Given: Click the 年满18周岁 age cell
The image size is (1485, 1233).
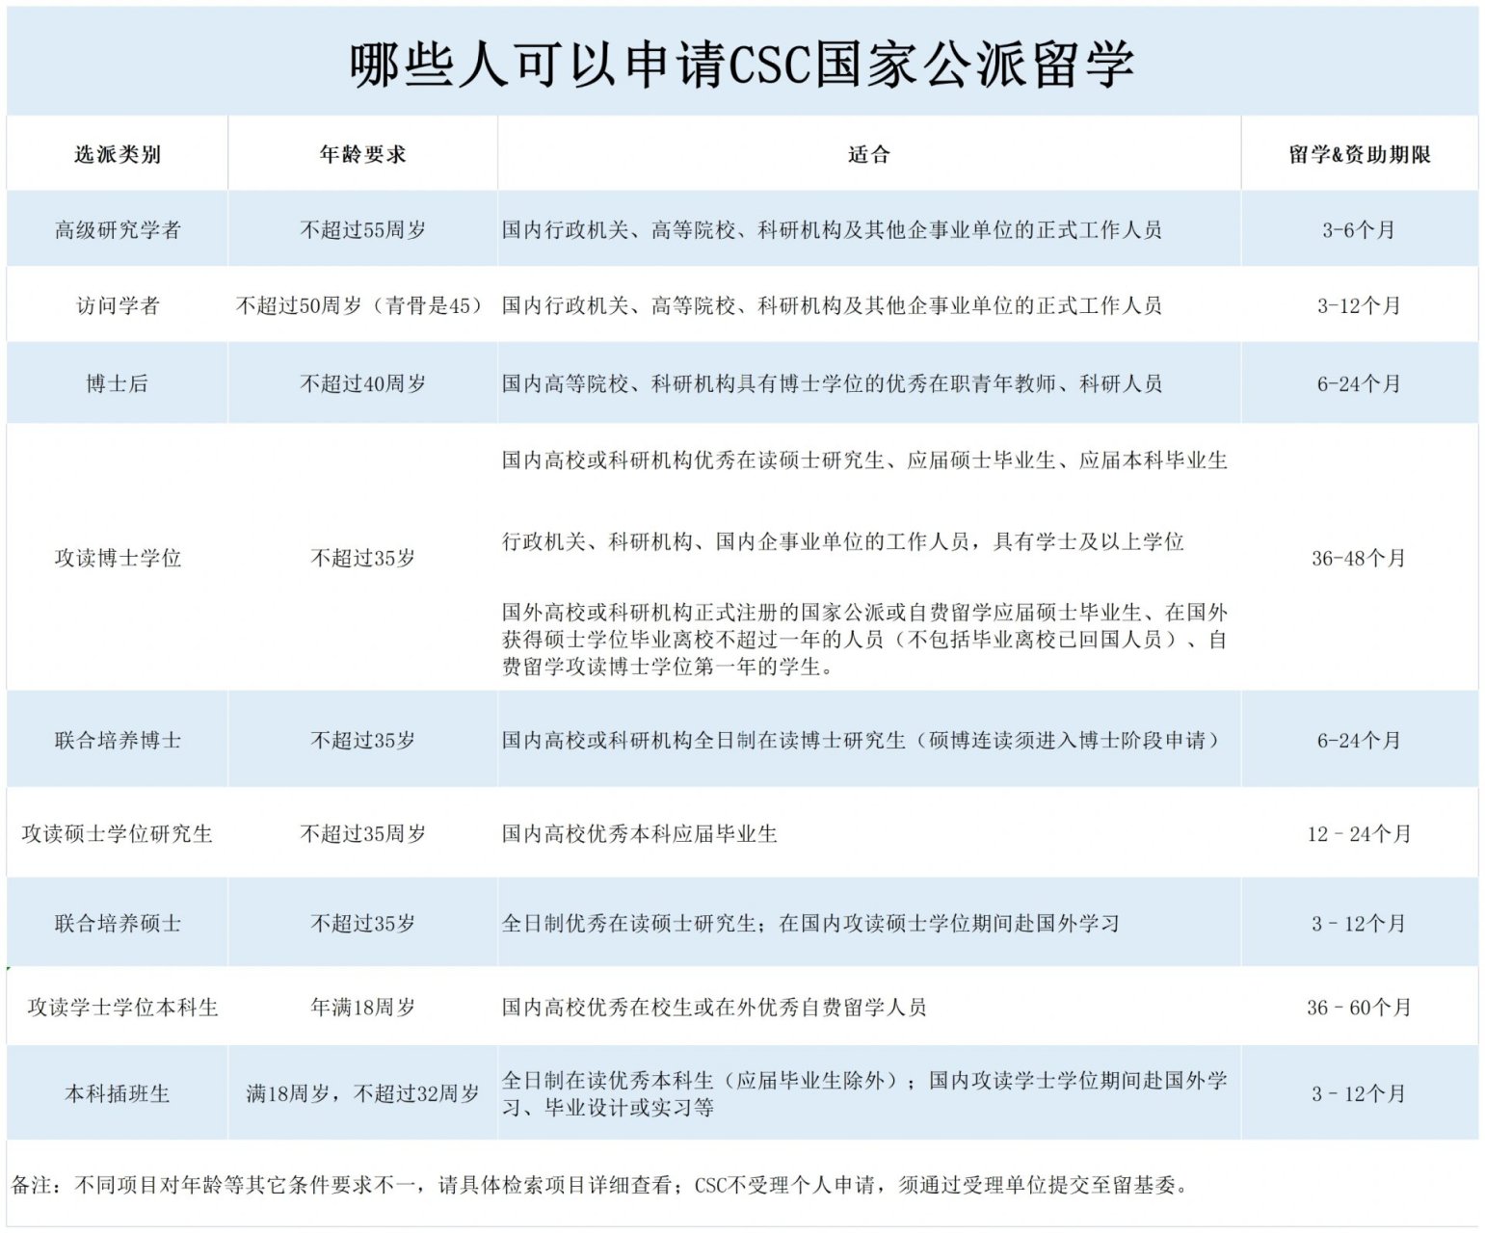Looking at the screenshot, I should tap(362, 1007).
